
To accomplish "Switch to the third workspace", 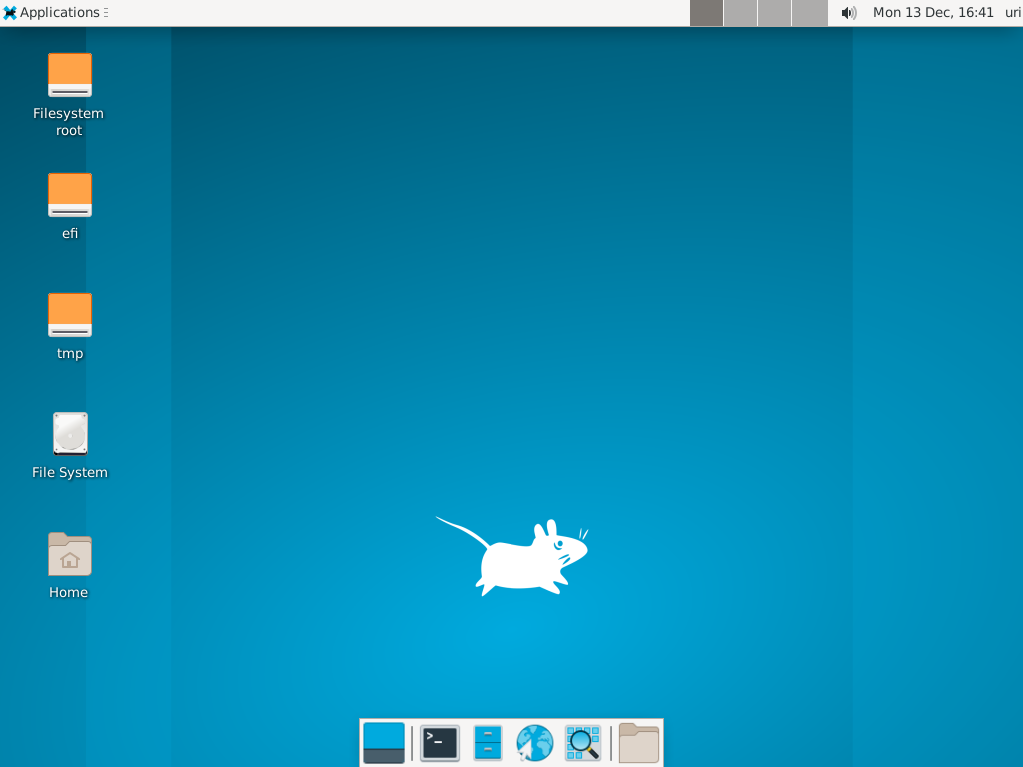I will coord(774,12).
